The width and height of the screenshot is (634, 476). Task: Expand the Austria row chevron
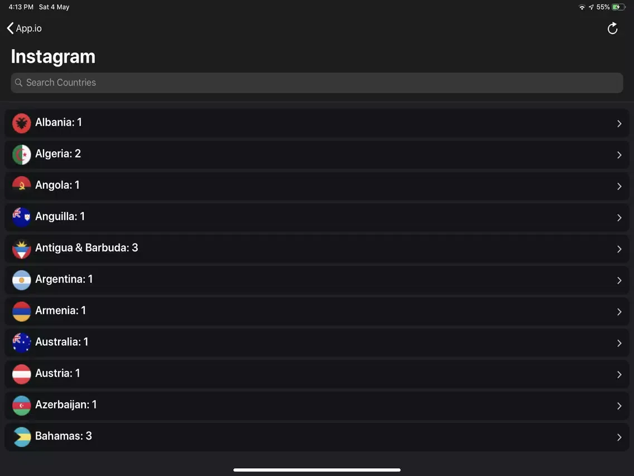coord(619,374)
